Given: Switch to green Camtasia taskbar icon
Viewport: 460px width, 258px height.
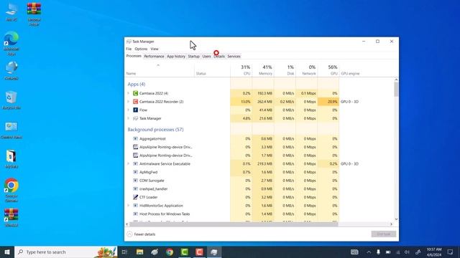Looking at the screenshot, I should 185,252.
